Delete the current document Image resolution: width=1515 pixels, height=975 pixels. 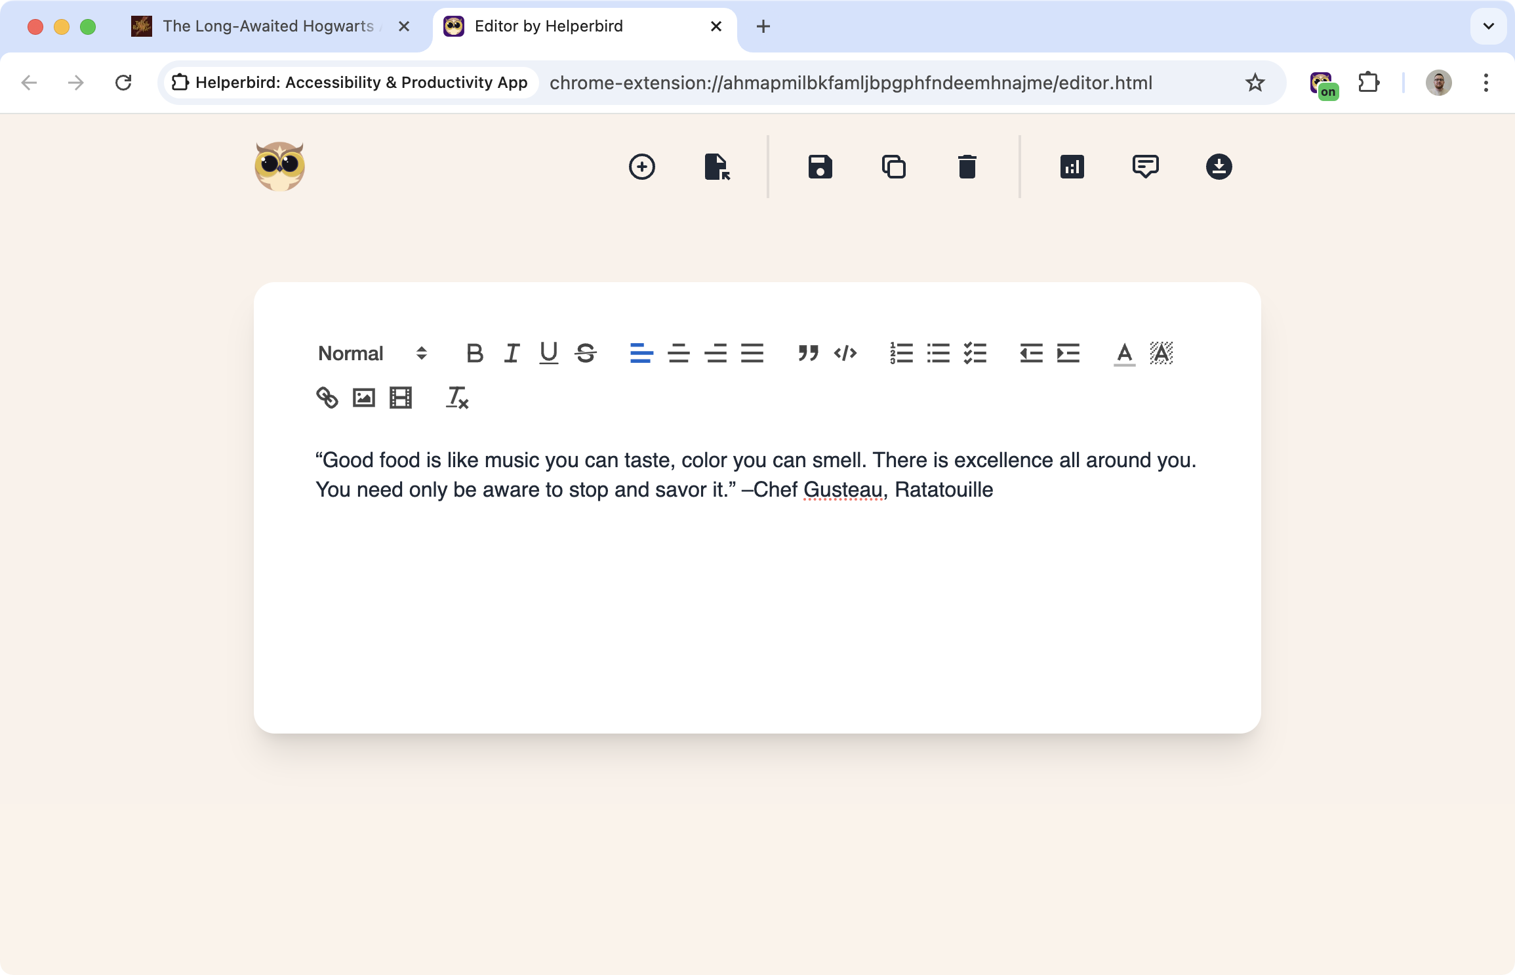point(966,167)
